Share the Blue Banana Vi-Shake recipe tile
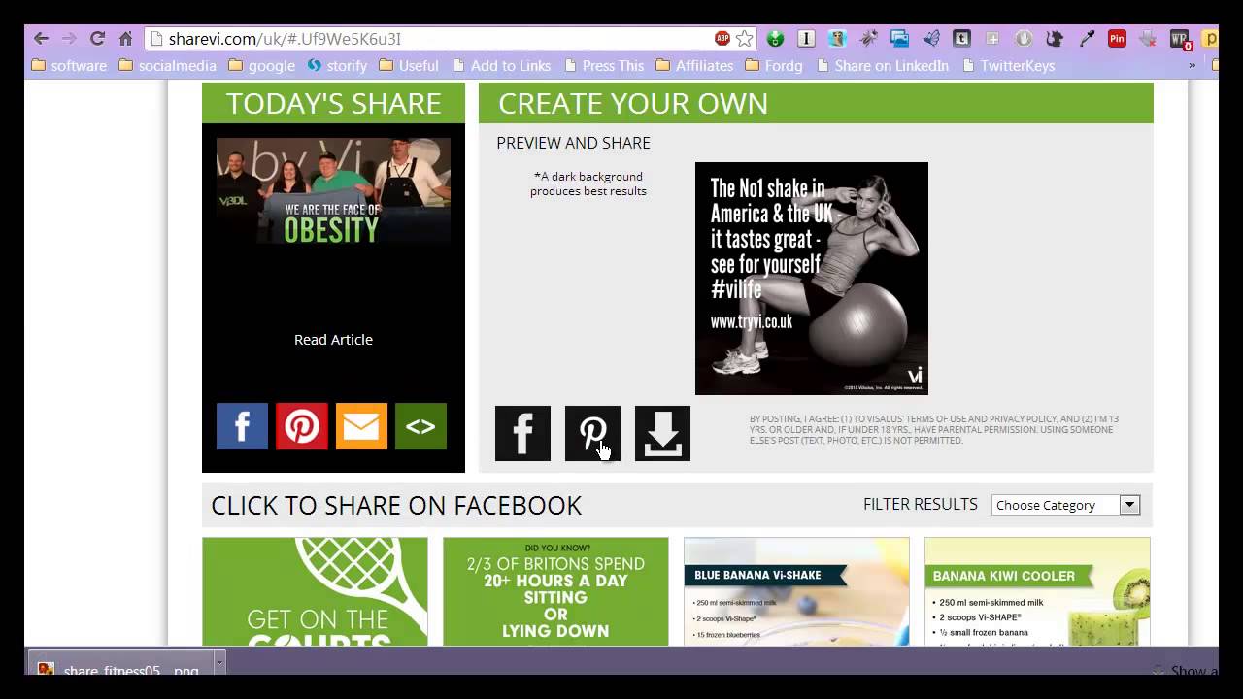The height and width of the screenshot is (699, 1243). (796, 591)
